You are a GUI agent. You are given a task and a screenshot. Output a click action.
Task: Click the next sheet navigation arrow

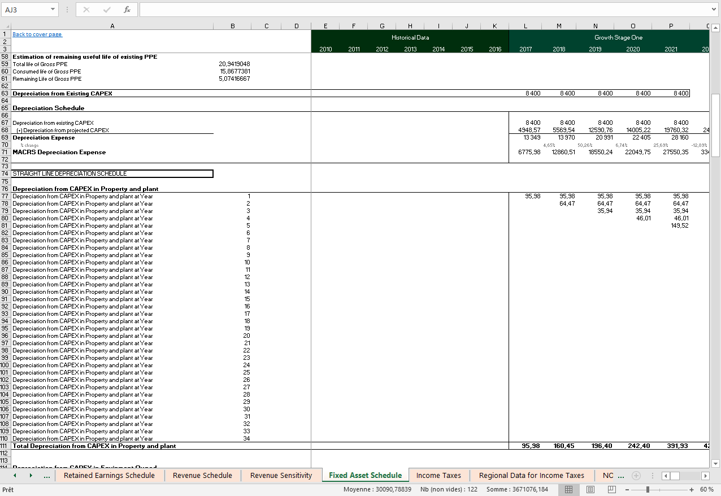30,476
